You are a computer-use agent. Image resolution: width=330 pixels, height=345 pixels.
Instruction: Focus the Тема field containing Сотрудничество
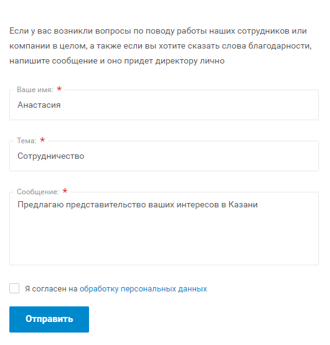coord(164,156)
